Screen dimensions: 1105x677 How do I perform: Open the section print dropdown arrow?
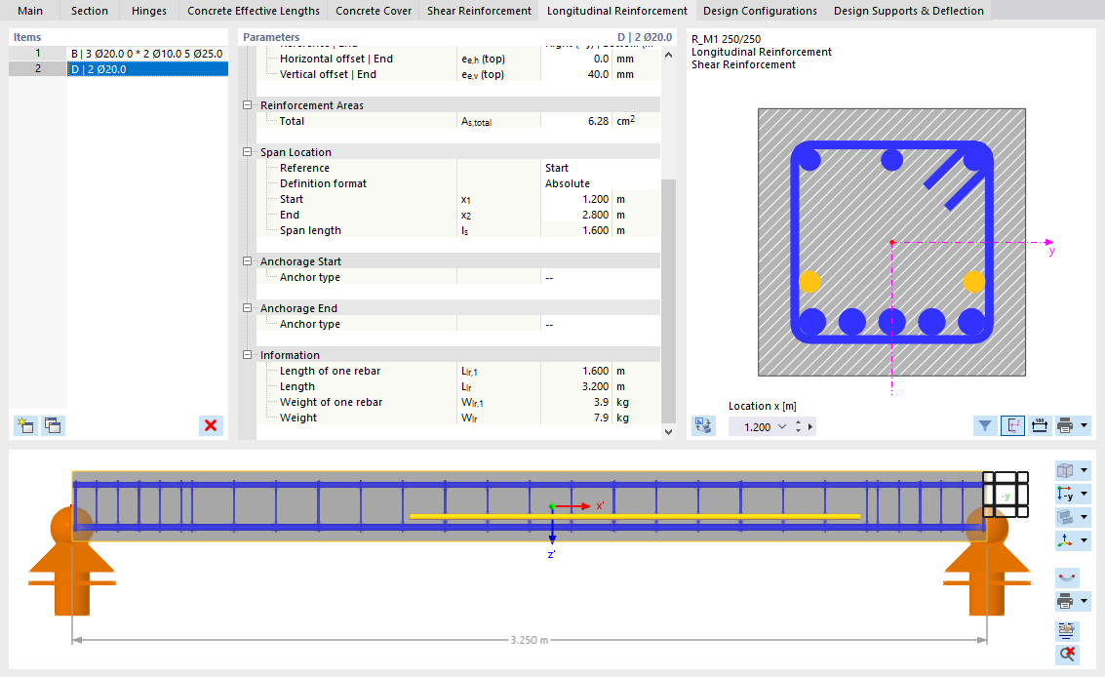1084,425
